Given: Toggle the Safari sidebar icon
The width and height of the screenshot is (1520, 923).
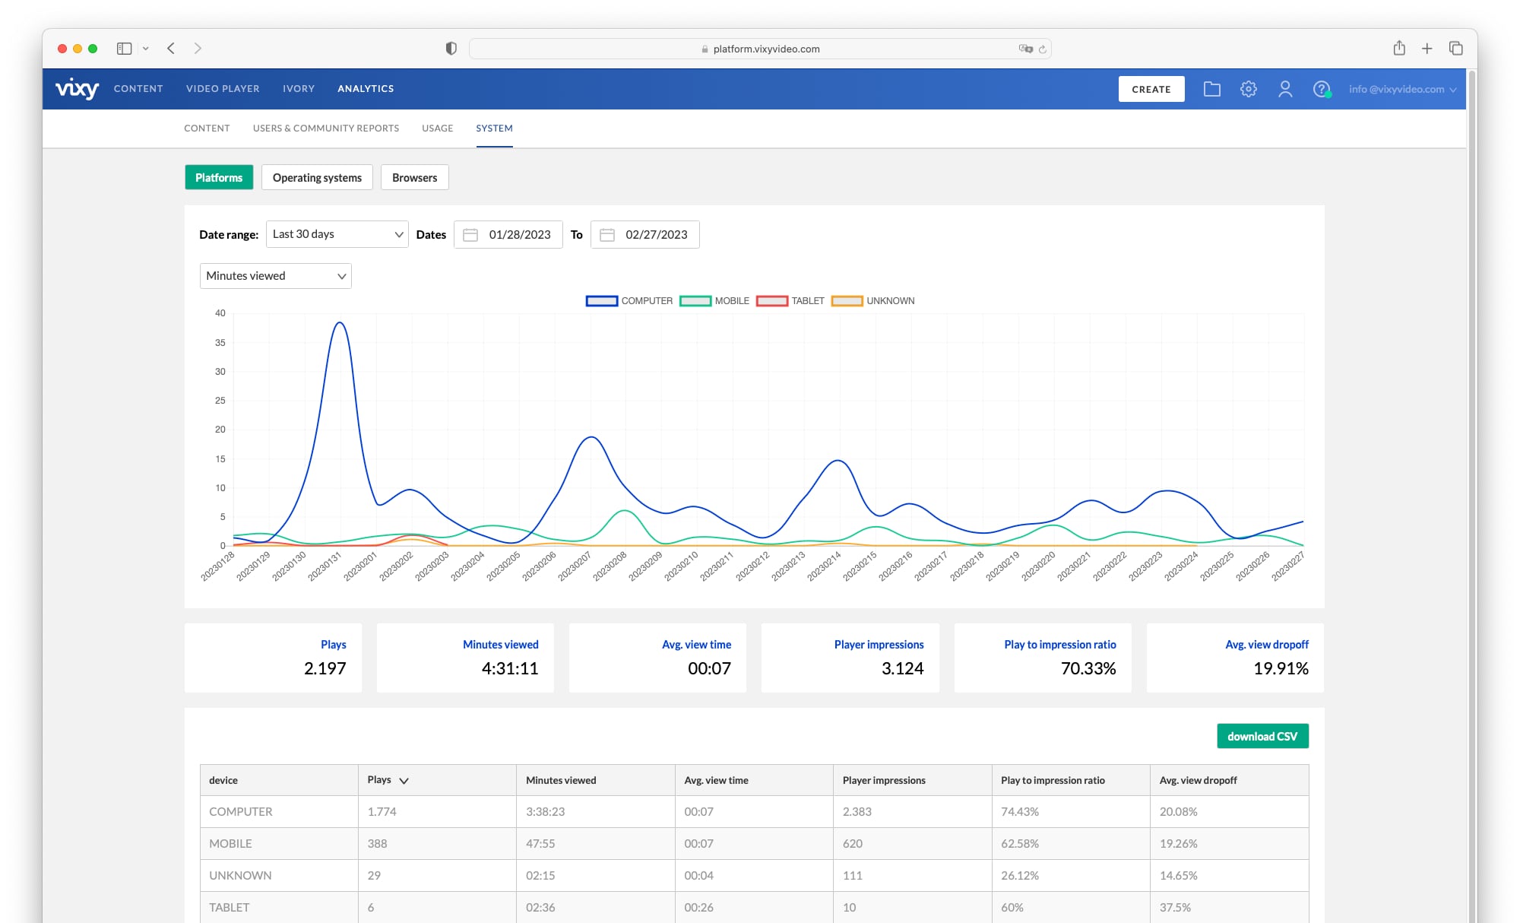Looking at the screenshot, I should click(124, 48).
